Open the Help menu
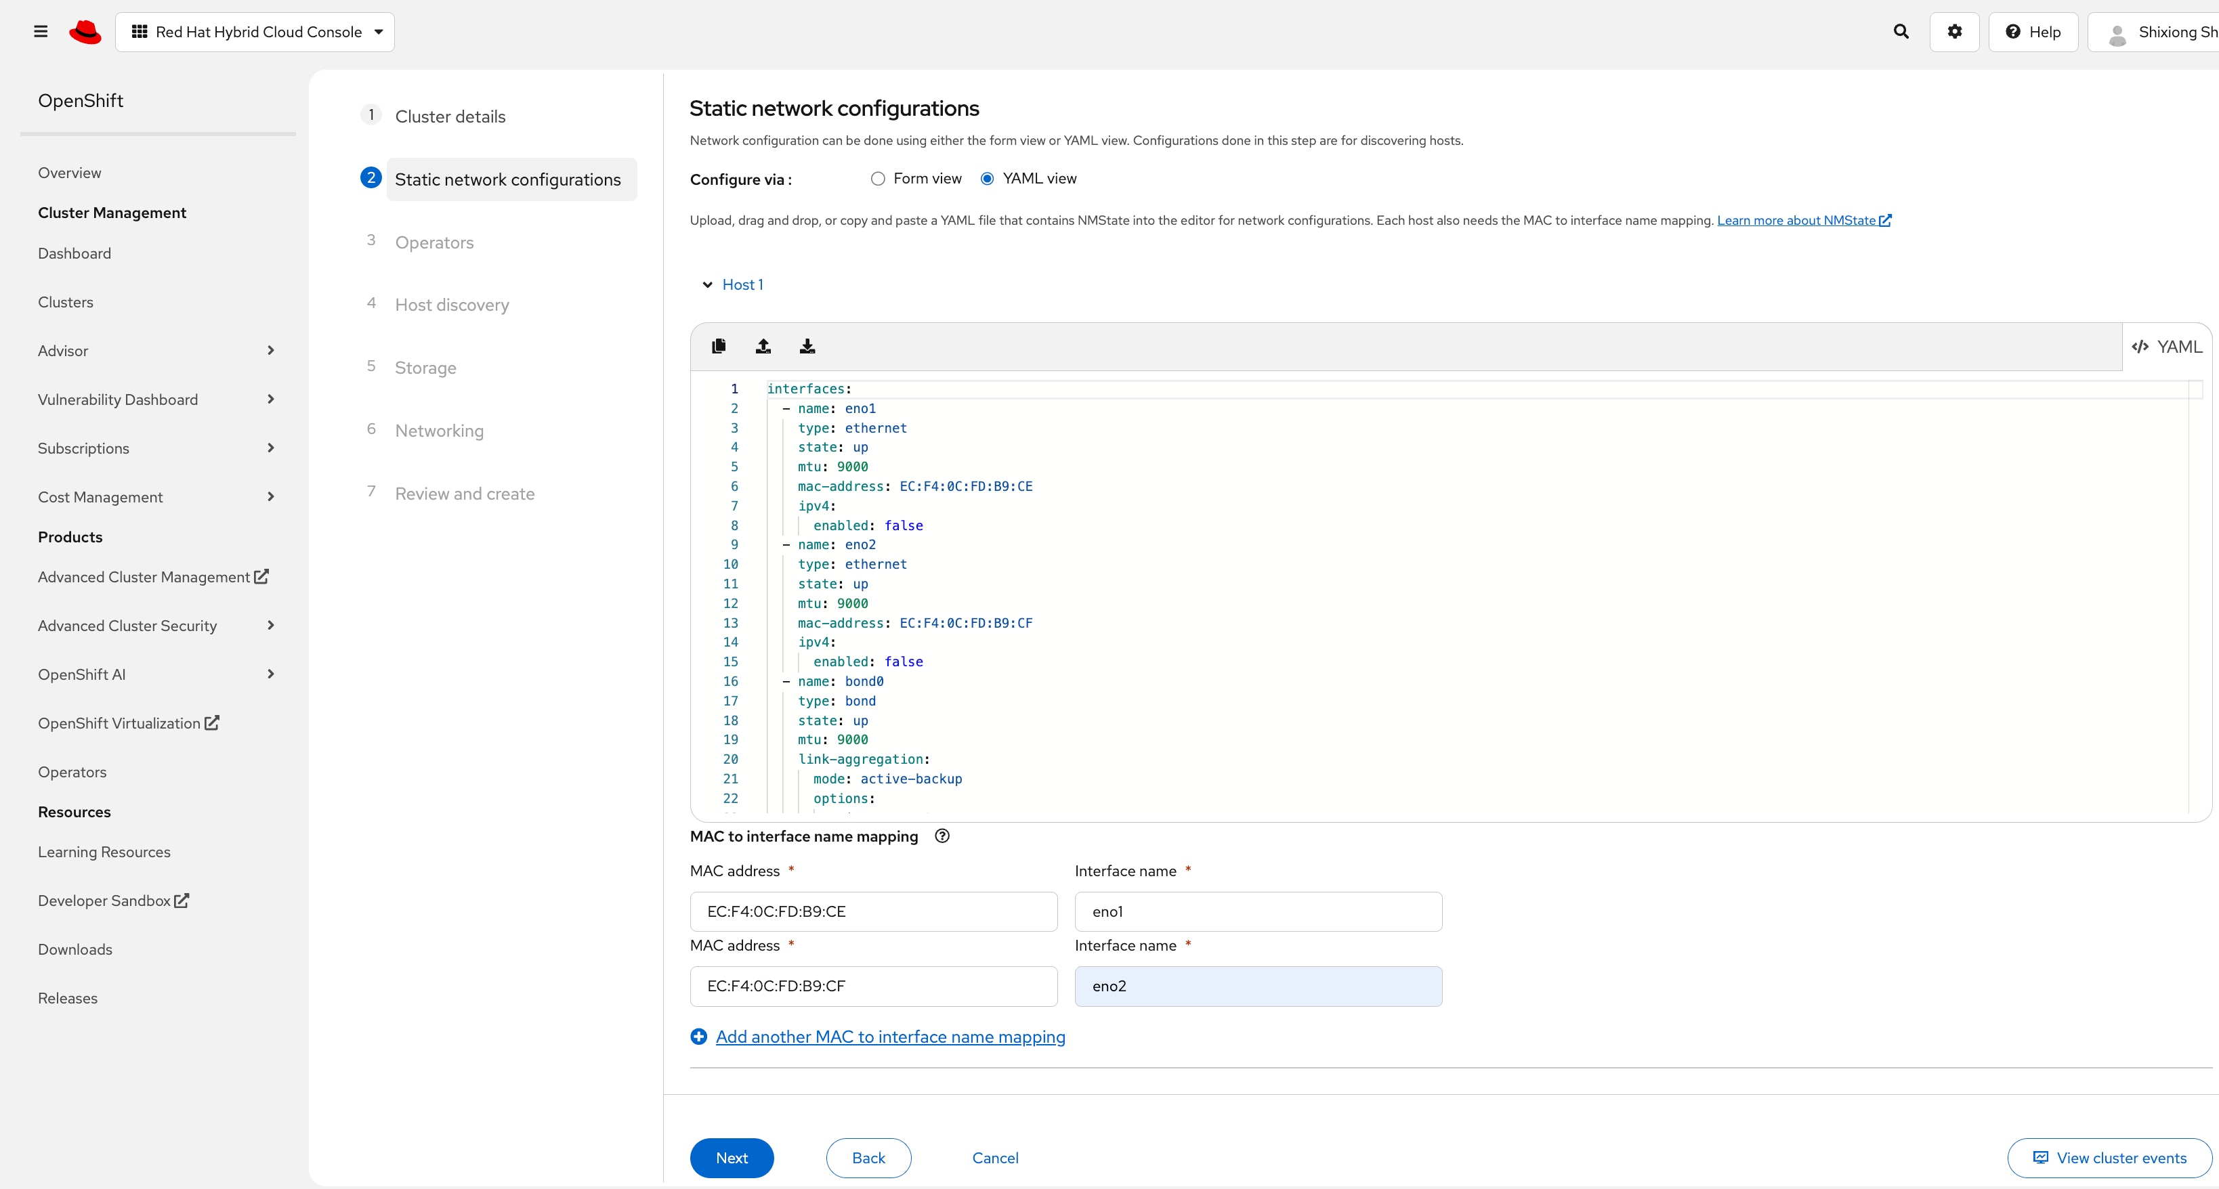The height and width of the screenshot is (1189, 2219). pyautogui.click(x=2033, y=32)
